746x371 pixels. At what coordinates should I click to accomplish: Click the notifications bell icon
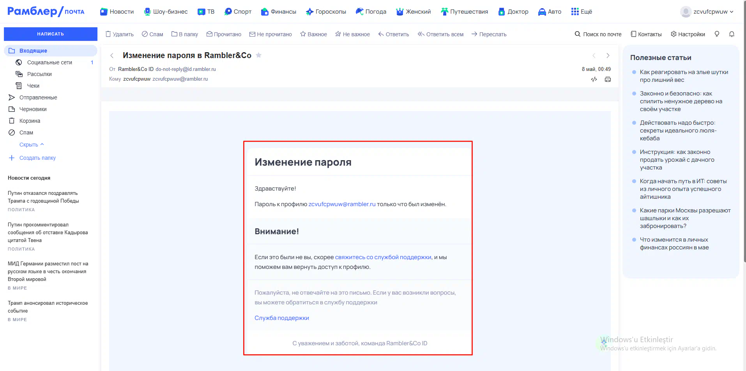pos(732,34)
